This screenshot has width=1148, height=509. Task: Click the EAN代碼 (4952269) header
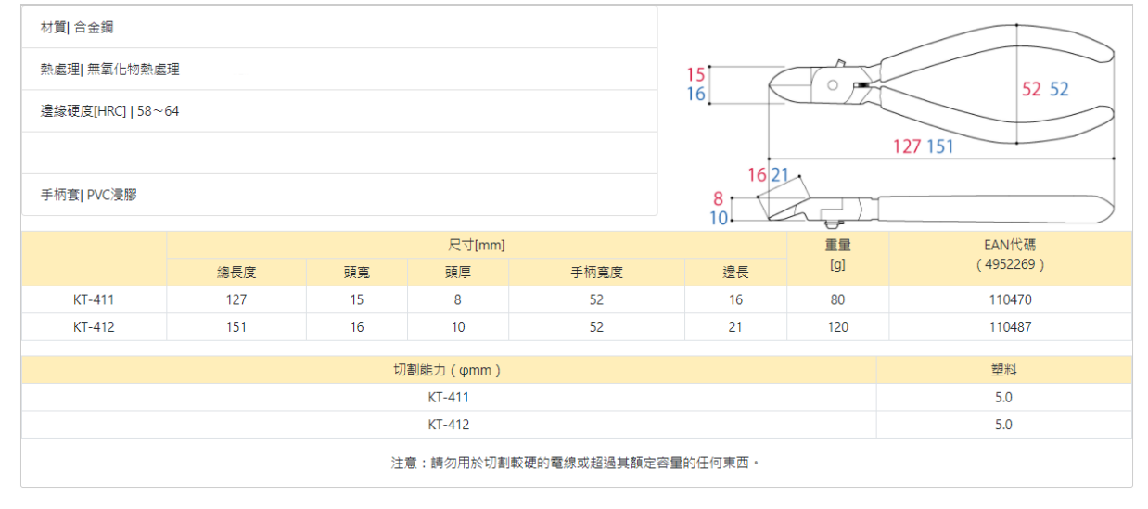[x=1010, y=258]
